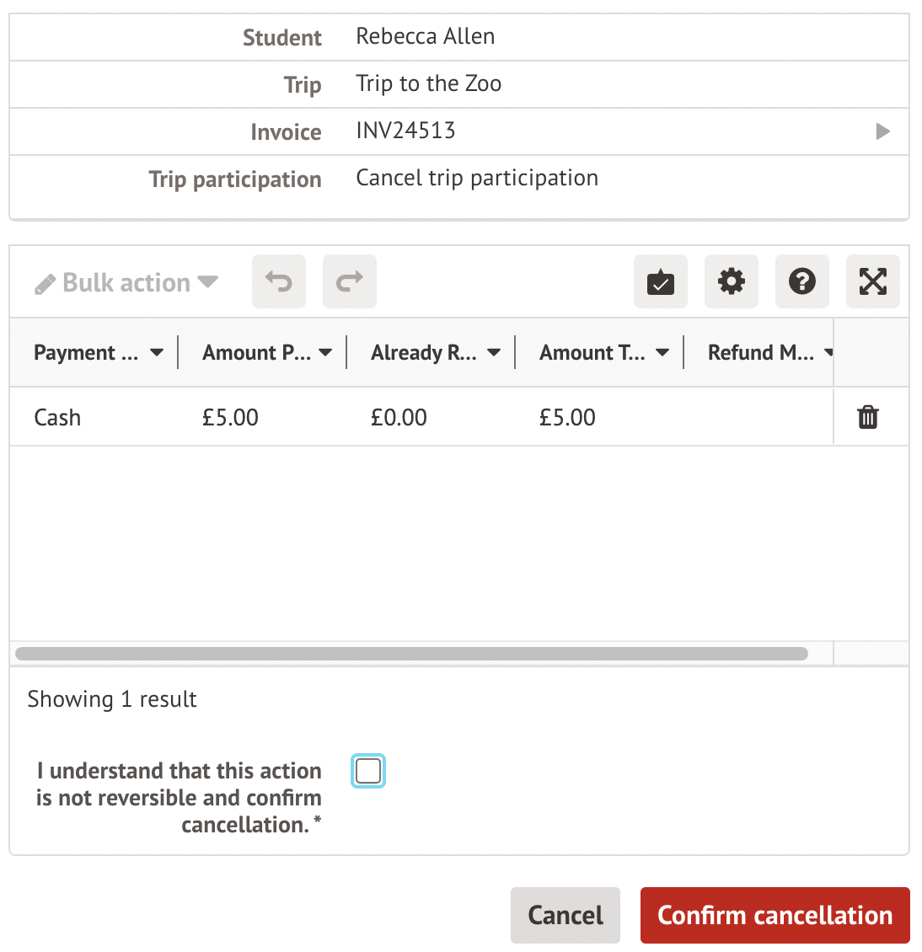Click the pencil Bulk action icon
This screenshot has height=952, width=922.
46,284
